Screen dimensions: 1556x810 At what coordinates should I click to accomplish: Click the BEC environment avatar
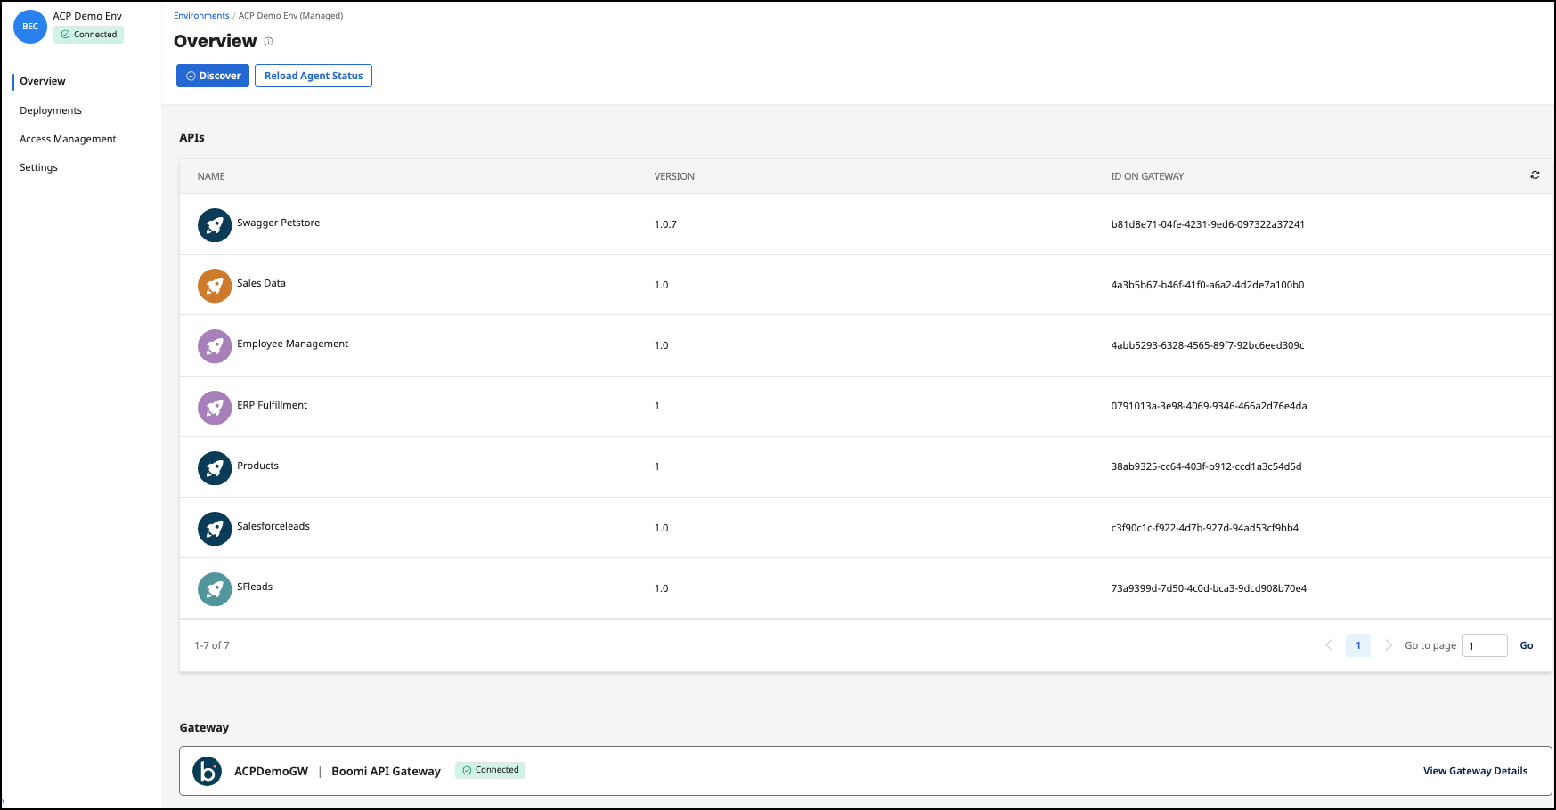(x=29, y=27)
